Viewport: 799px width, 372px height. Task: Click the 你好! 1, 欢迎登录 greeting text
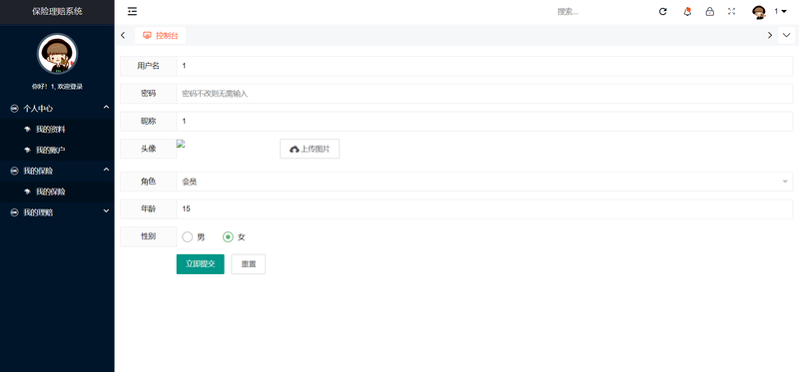click(57, 87)
